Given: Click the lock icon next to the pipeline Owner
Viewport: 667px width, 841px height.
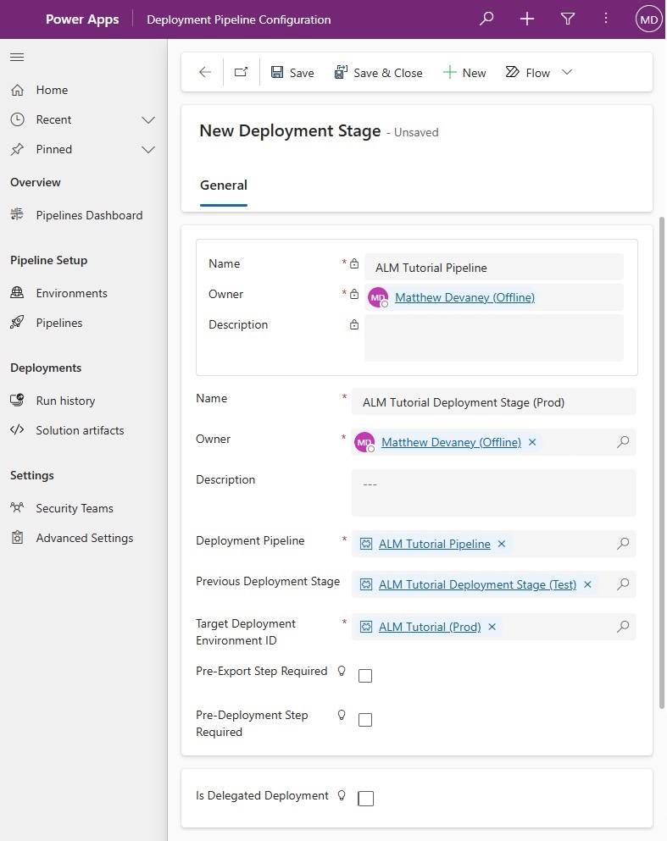Looking at the screenshot, I should click(354, 294).
